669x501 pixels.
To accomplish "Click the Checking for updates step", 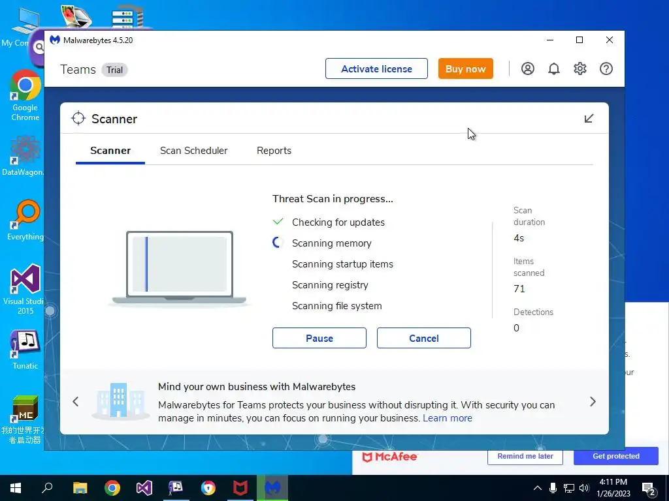I will (x=338, y=222).
